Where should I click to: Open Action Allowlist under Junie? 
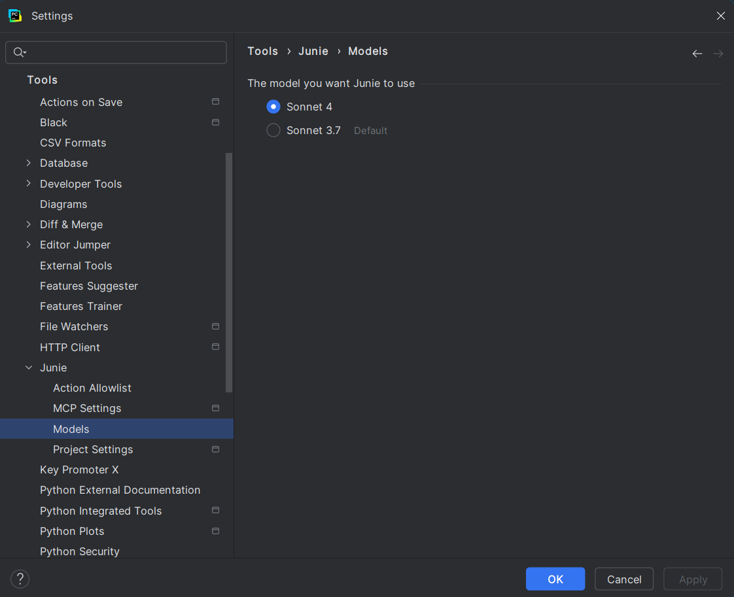pos(92,388)
